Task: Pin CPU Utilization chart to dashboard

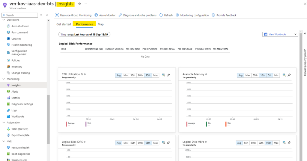Action: [168, 75]
